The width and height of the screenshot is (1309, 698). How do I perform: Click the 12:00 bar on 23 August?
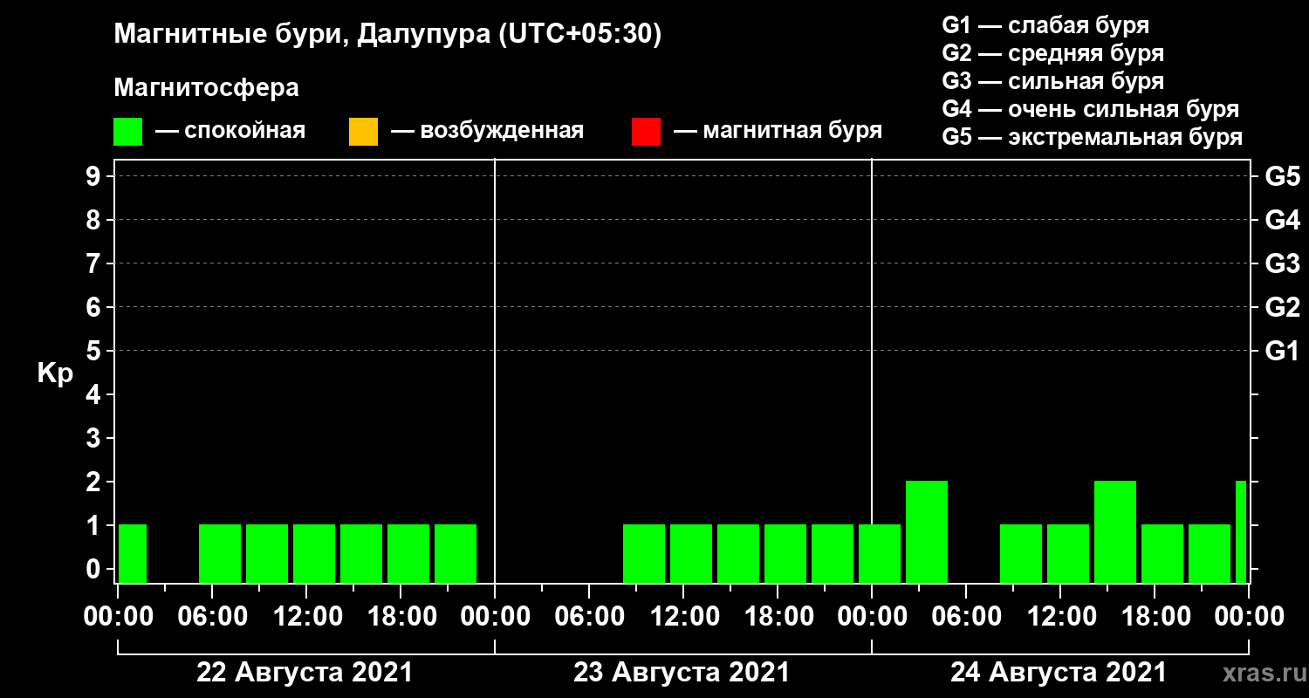(x=691, y=553)
